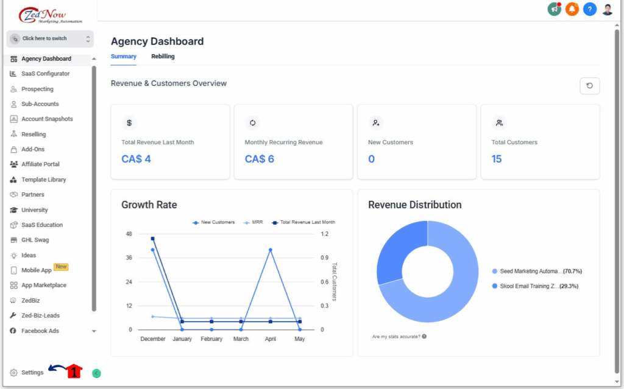The height and width of the screenshot is (389, 624).
Task: Toggle Total Revenue Last Month legend item
Action: click(x=303, y=222)
